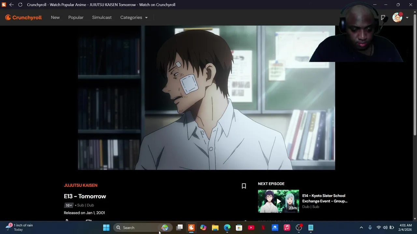This screenshot has height=234, width=417.
Task: Open Paramount+ from the taskbar
Action: (275, 227)
